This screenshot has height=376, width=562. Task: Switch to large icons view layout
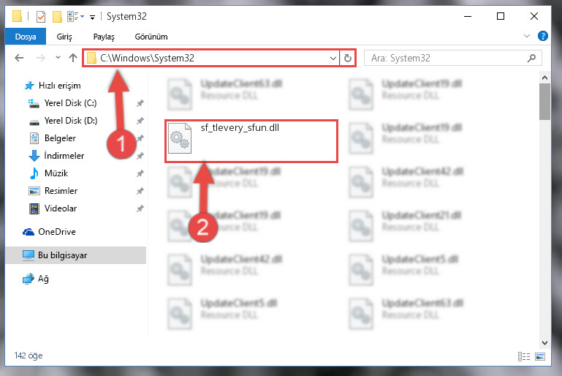[x=540, y=356]
